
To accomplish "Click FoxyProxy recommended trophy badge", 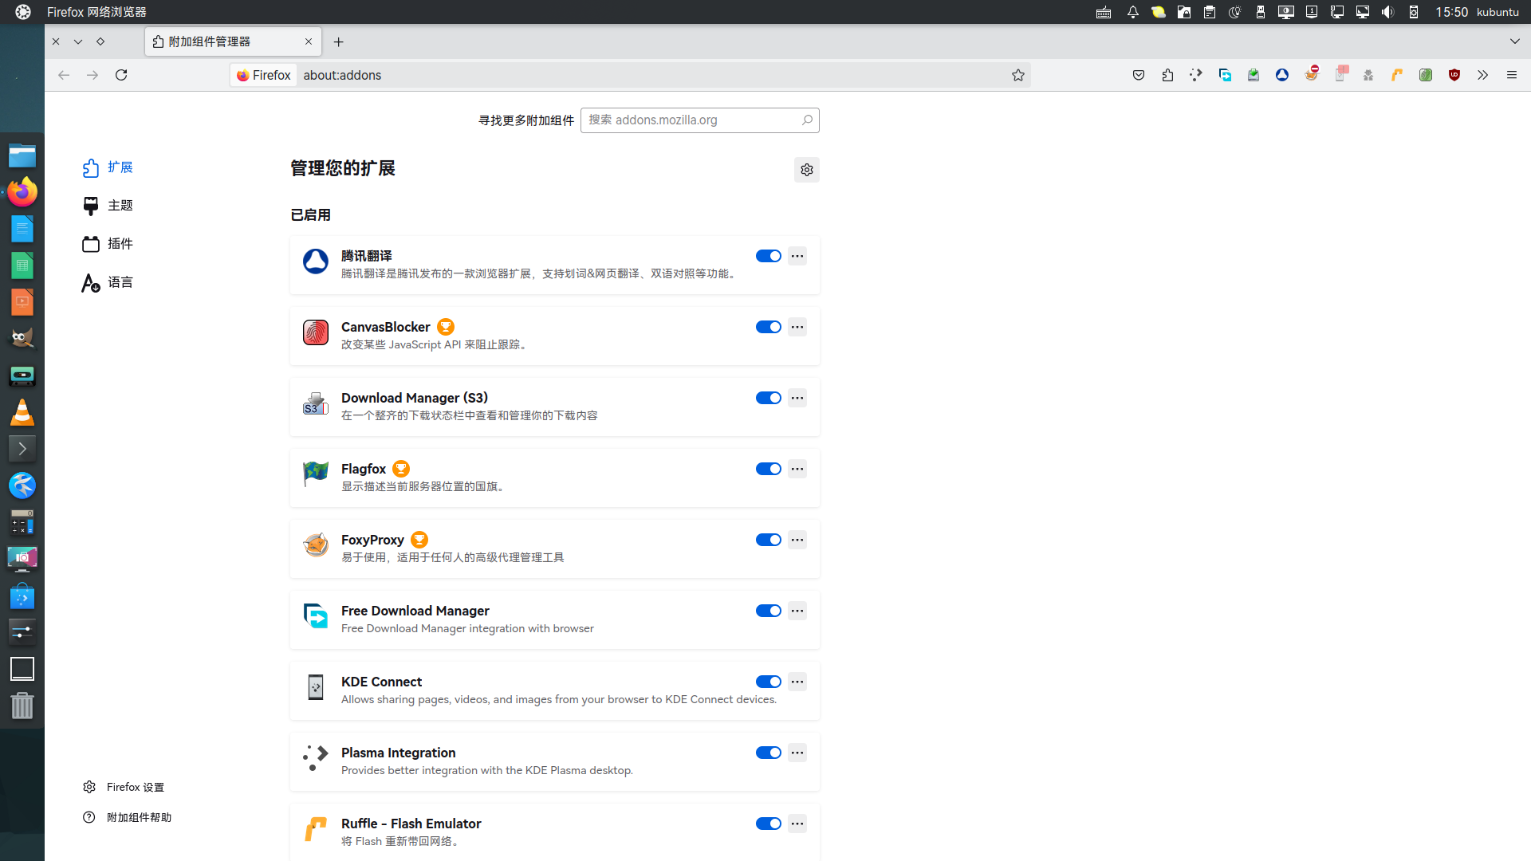I will (419, 540).
